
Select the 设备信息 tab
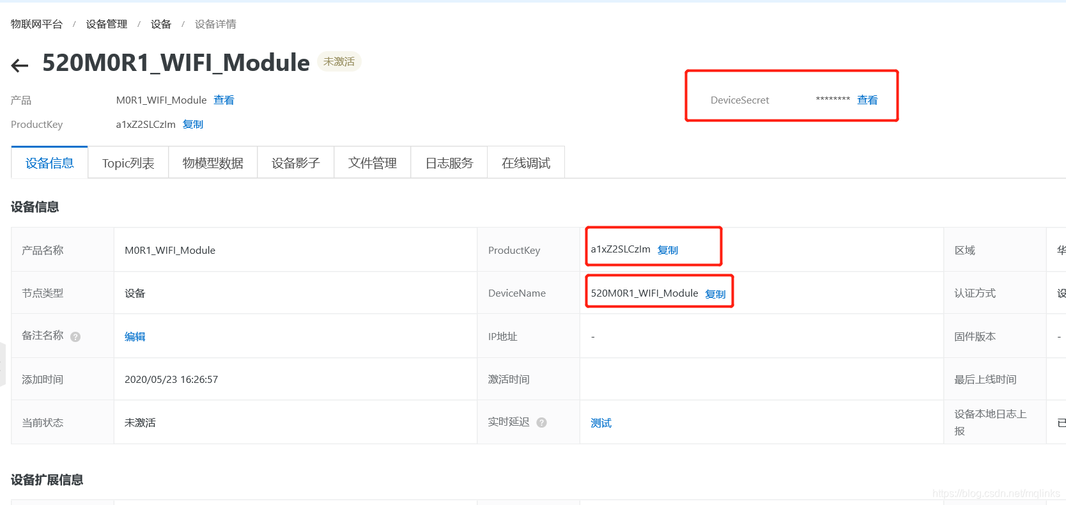tap(50, 163)
